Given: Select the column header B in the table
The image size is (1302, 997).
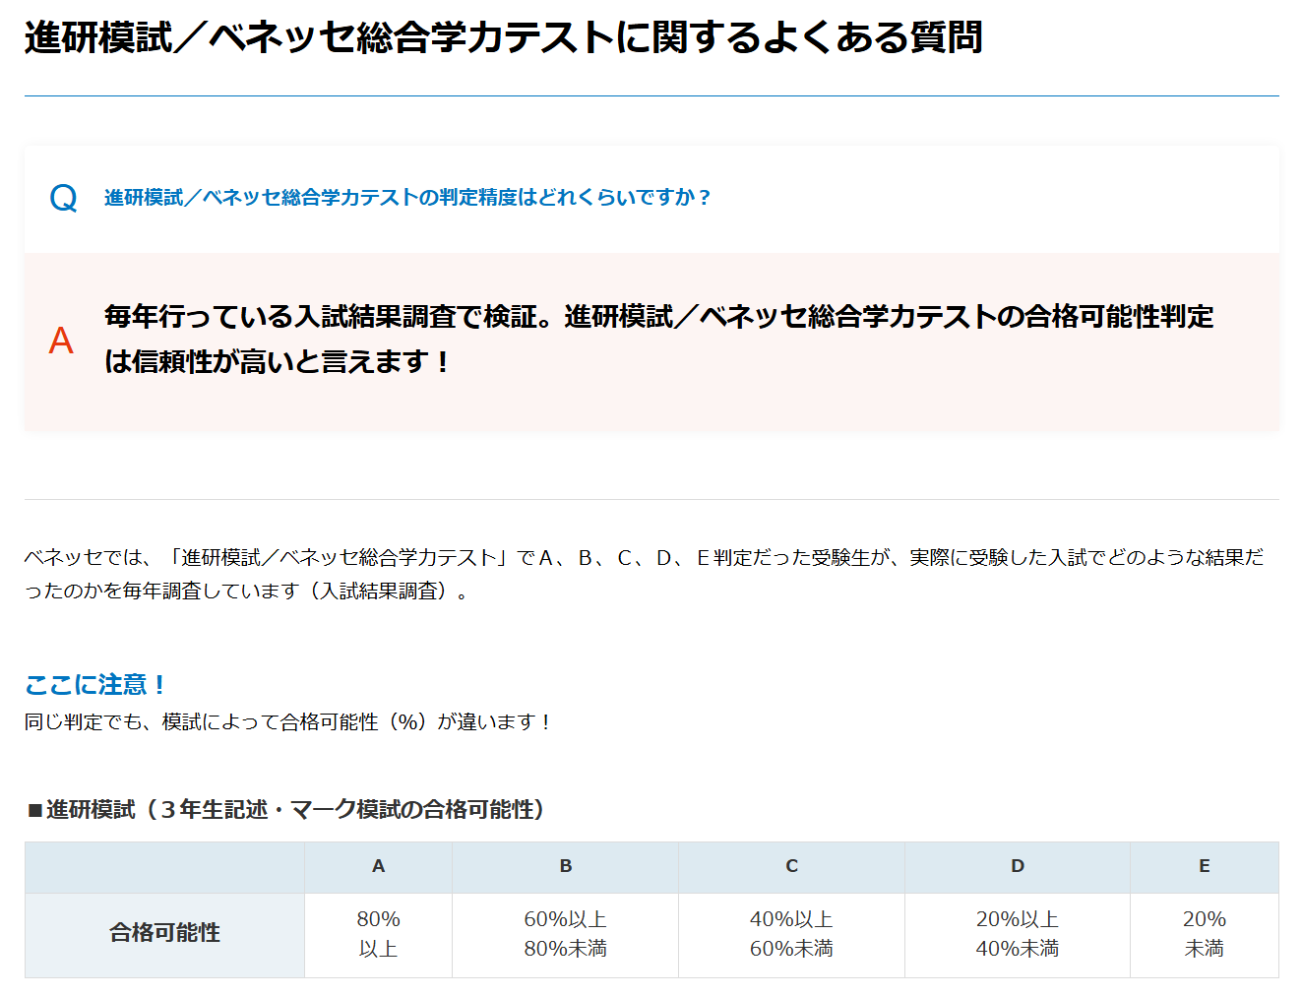Looking at the screenshot, I should [565, 867].
